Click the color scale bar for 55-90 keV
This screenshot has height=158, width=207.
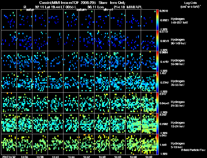157,61
